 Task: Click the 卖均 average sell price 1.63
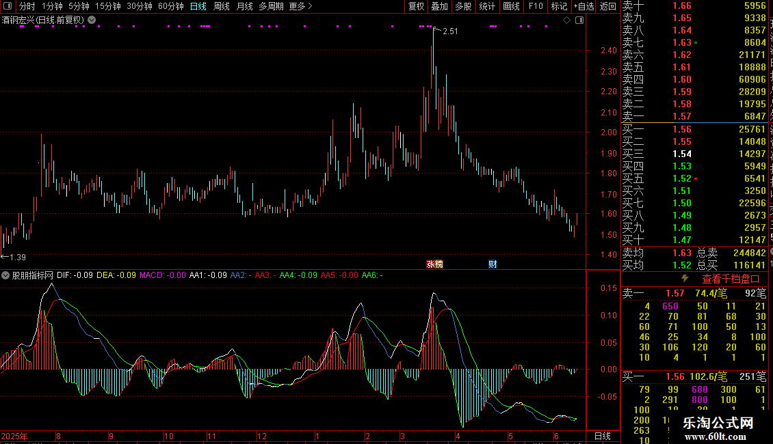pos(682,253)
